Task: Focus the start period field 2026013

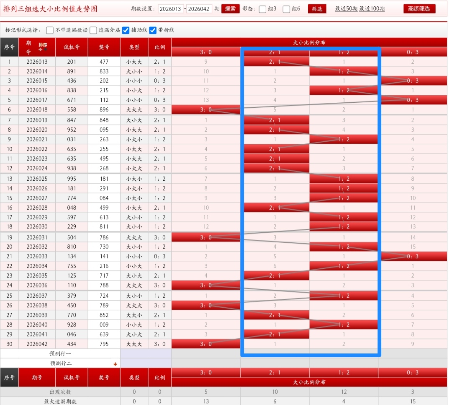Action: tap(171, 9)
